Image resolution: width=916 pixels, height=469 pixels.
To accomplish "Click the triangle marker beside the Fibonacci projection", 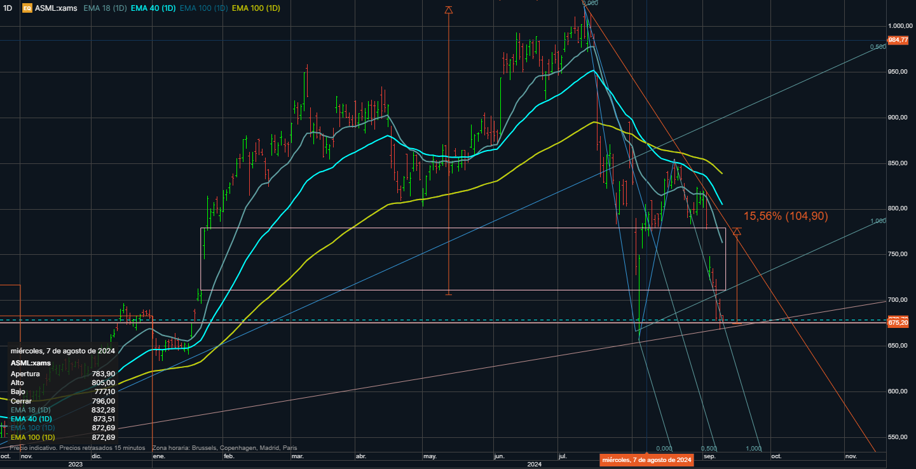I will (737, 232).
